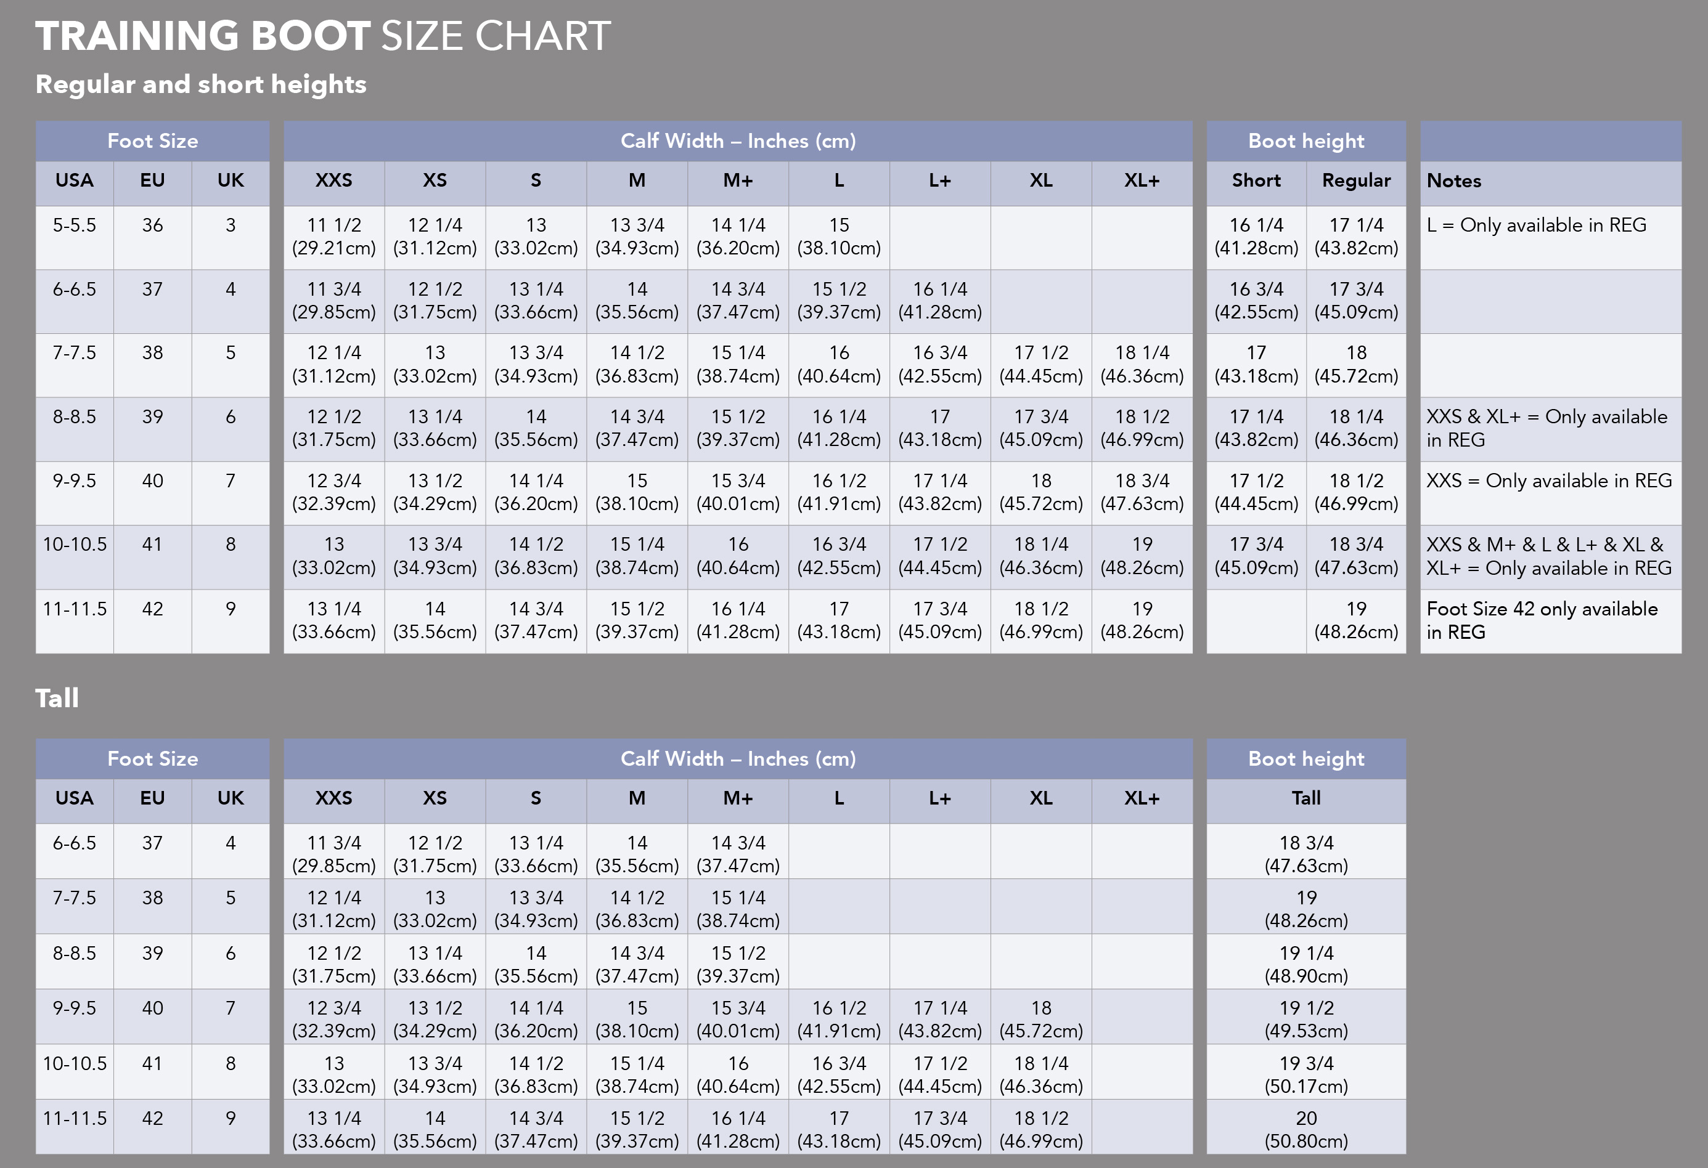Click the "Tall" section heading above second table
1708x1168 pixels.
[x=57, y=698]
